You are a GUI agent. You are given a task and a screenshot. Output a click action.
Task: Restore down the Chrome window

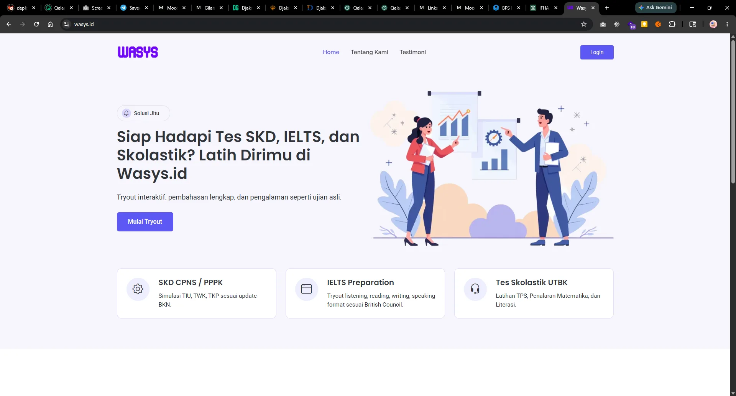709,8
